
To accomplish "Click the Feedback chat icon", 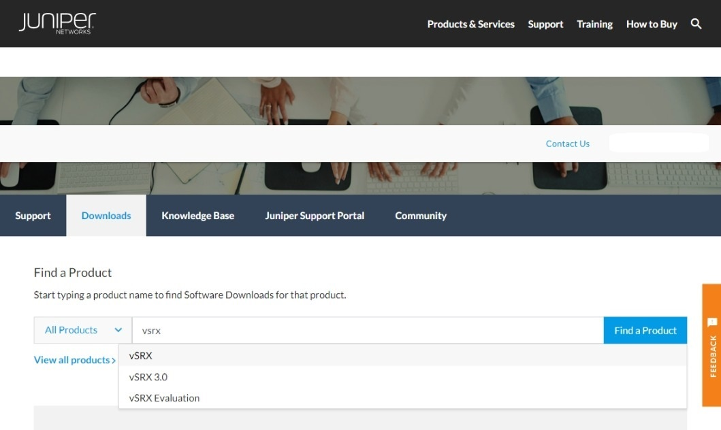I will pos(712,322).
